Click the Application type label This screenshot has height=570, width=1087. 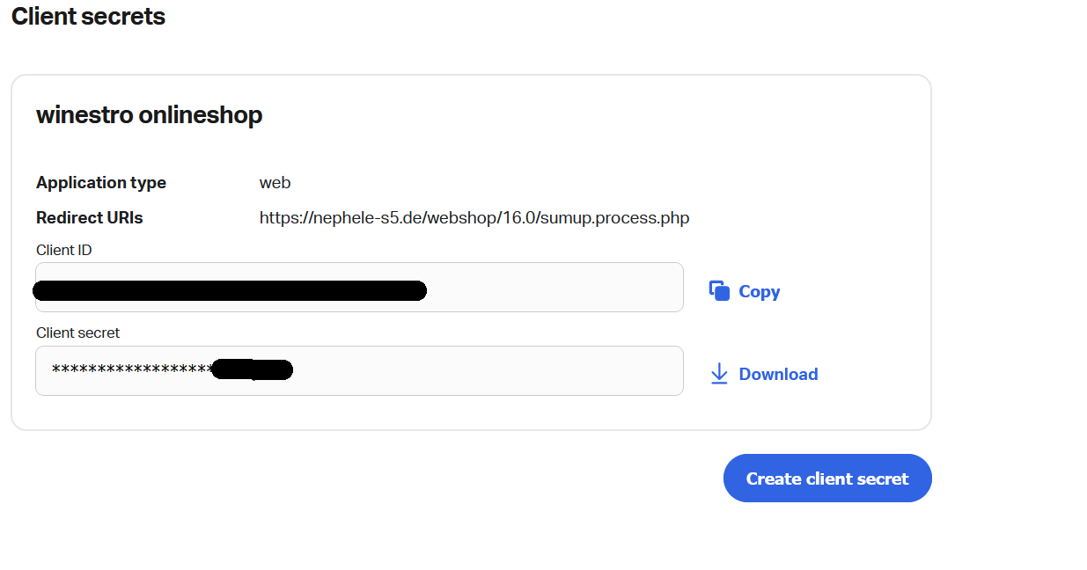pos(101,183)
